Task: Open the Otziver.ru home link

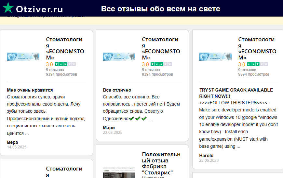Action: pyautogui.click(x=39, y=9)
